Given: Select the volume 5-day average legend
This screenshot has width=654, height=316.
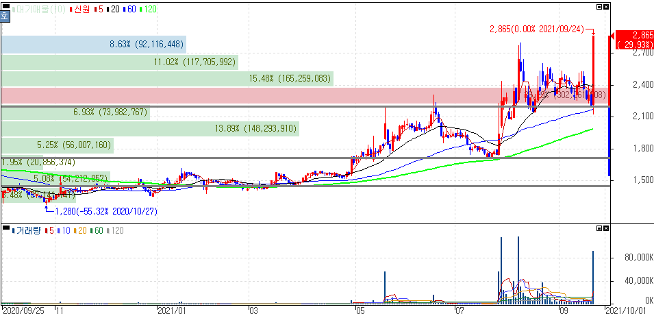Looking at the screenshot, I should click(x=49, y=230).
